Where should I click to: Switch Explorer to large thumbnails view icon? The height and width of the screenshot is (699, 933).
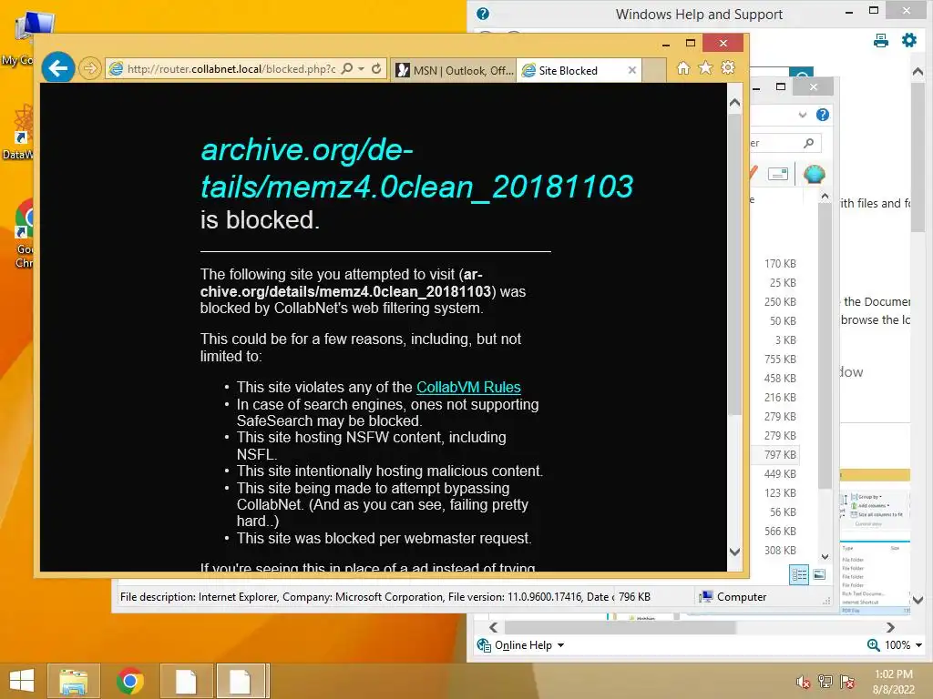[x=819, y=574]
